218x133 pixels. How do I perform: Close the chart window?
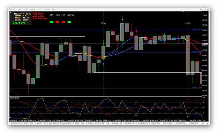[207, 9]
